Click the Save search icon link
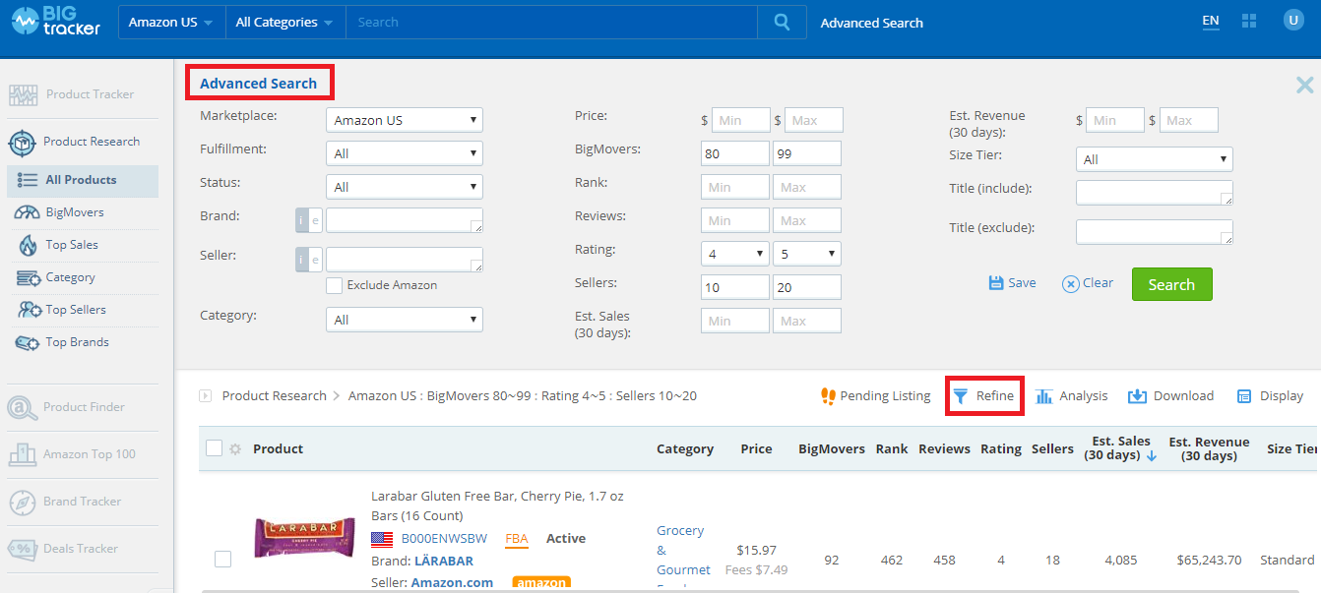This screenshot has width=1321, height=593. [1012, 283]
